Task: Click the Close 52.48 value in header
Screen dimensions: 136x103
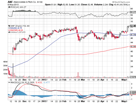Action: 87,5
